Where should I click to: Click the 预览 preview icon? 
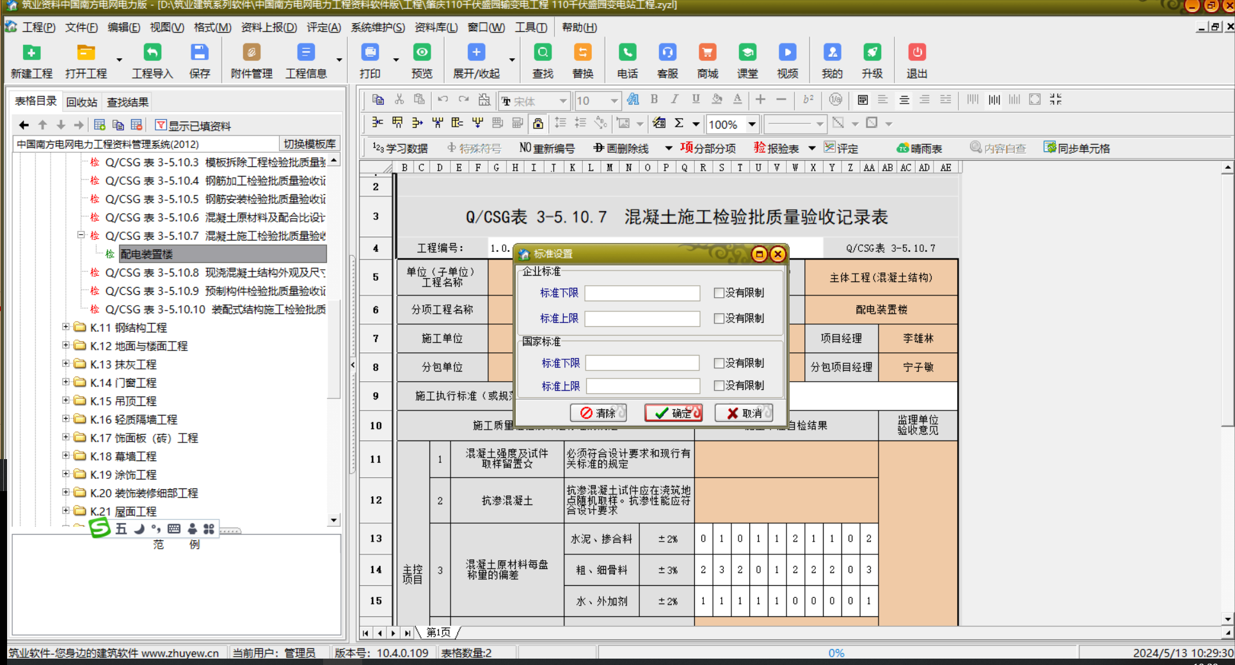click(422, 53)
